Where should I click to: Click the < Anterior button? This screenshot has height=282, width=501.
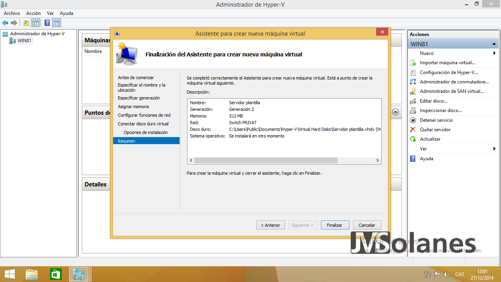270,225
